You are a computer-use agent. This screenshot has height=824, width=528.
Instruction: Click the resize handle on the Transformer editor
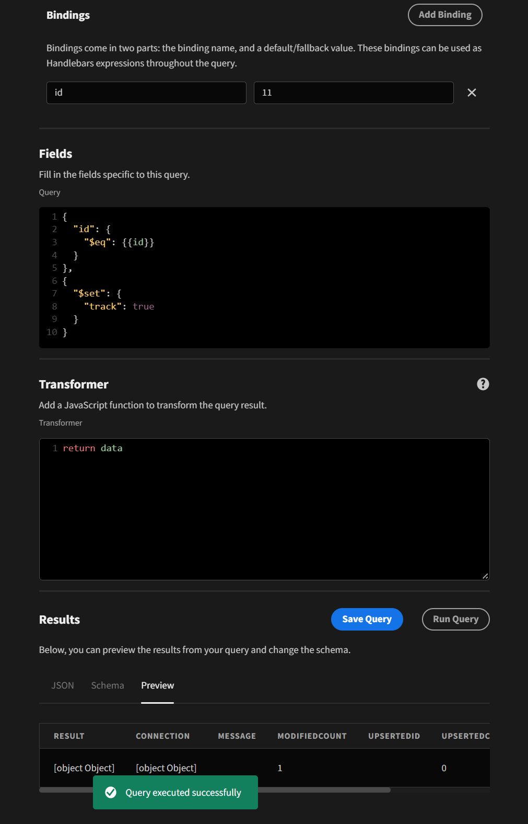pyautogui.click(x=486, y=576)
